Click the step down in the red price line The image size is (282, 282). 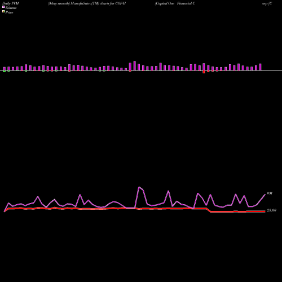[x=209, y=210]
